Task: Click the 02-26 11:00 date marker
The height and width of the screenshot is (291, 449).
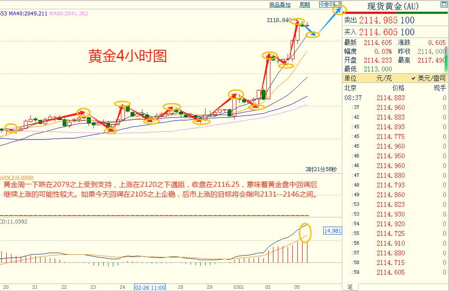Action: [150, 287]
